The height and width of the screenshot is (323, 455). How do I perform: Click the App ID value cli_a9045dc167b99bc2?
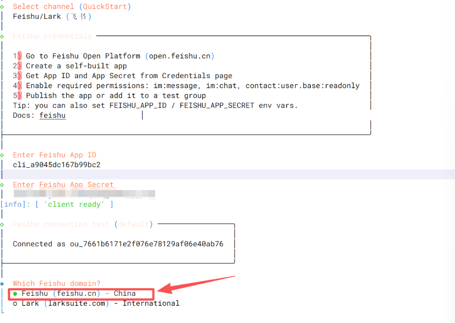(57, 165)
